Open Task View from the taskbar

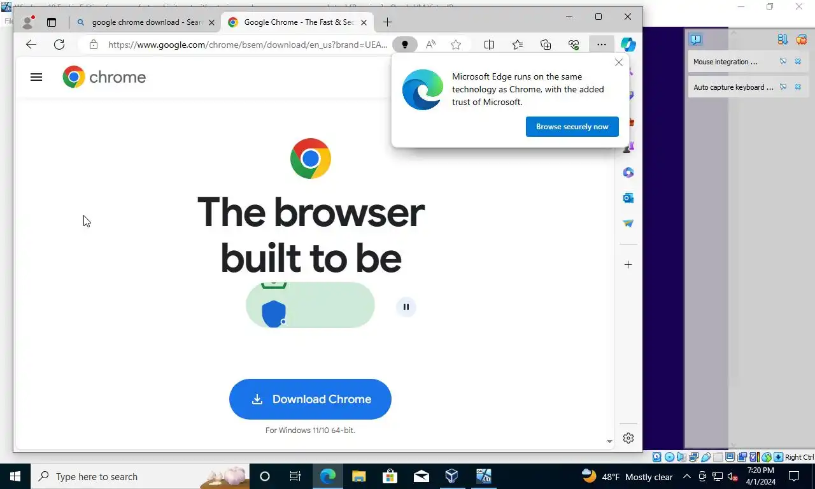tap(295, 476)
